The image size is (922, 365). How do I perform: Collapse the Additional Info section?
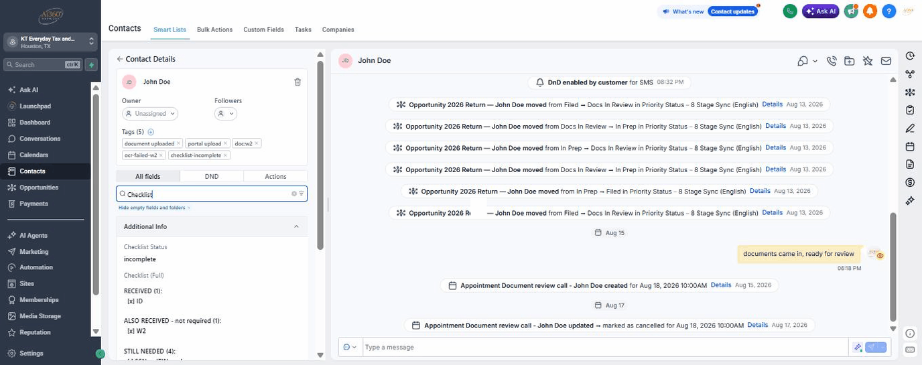tap(296, 226)
